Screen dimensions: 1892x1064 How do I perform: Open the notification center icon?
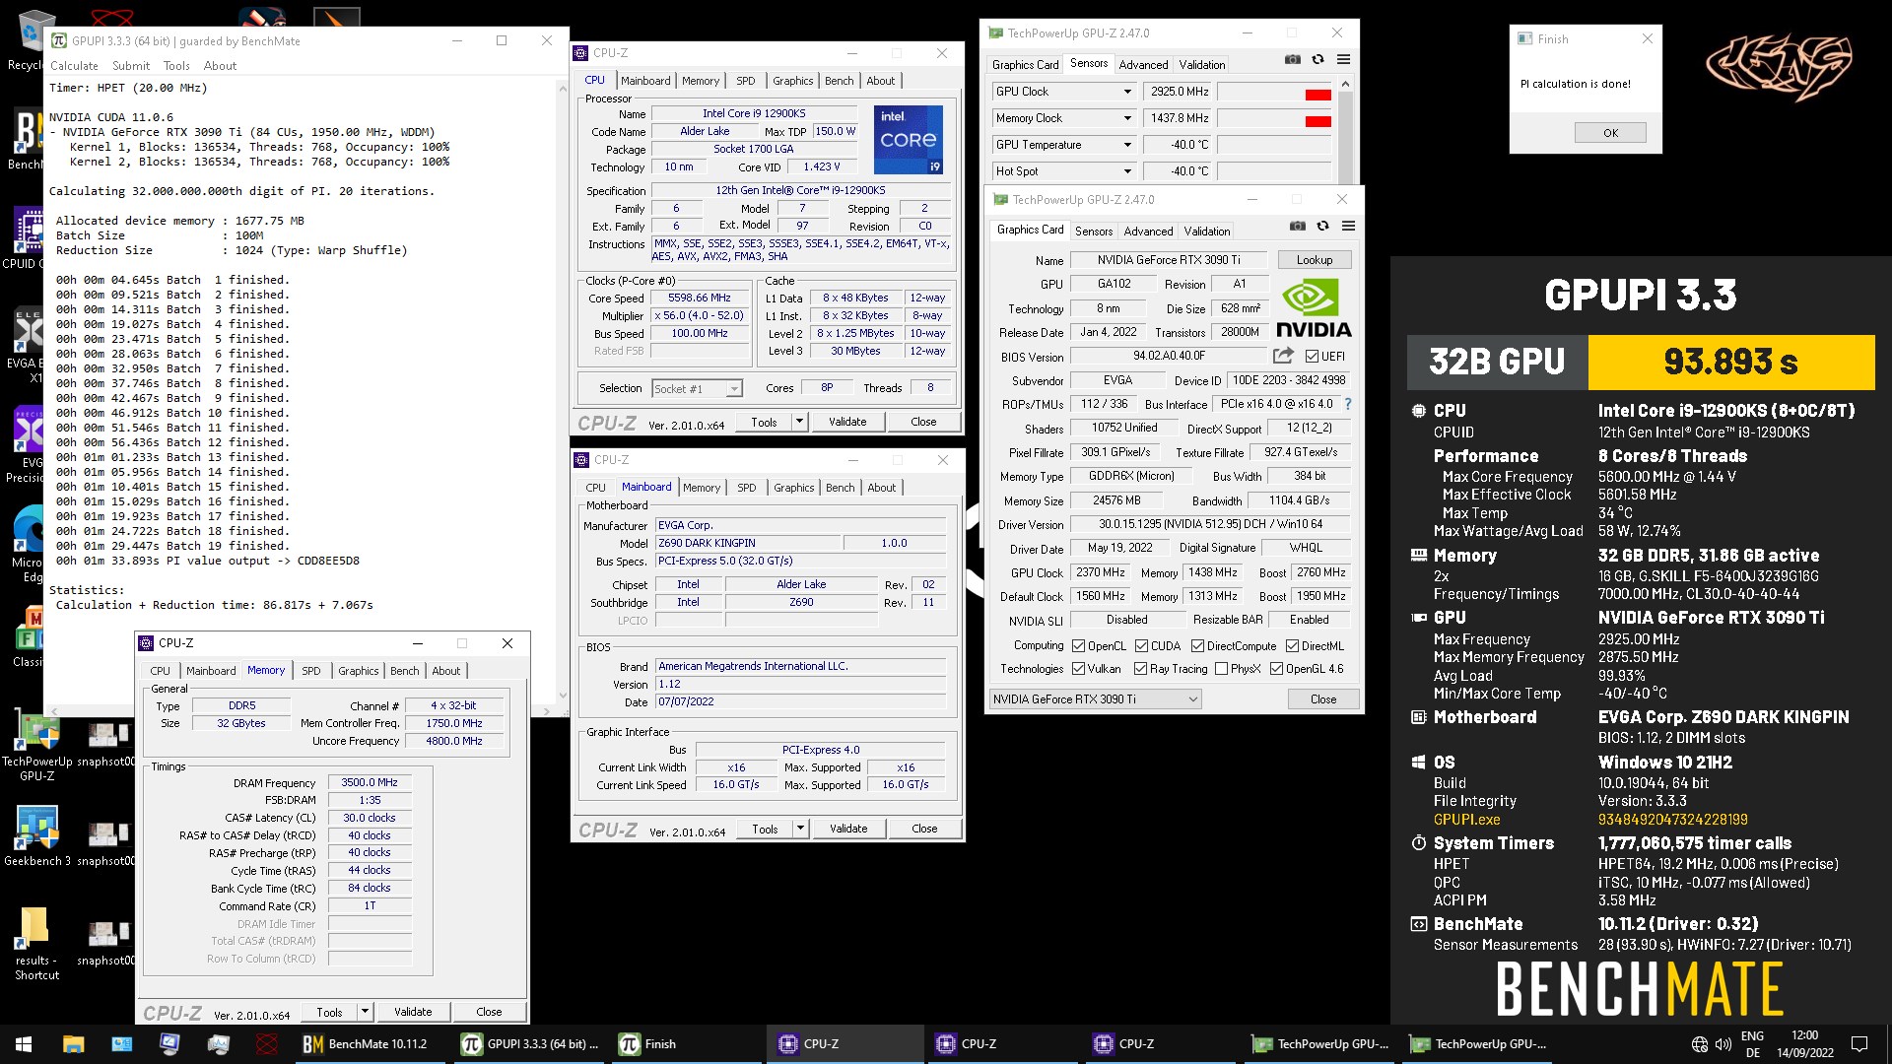(x=1859, y=1044)
